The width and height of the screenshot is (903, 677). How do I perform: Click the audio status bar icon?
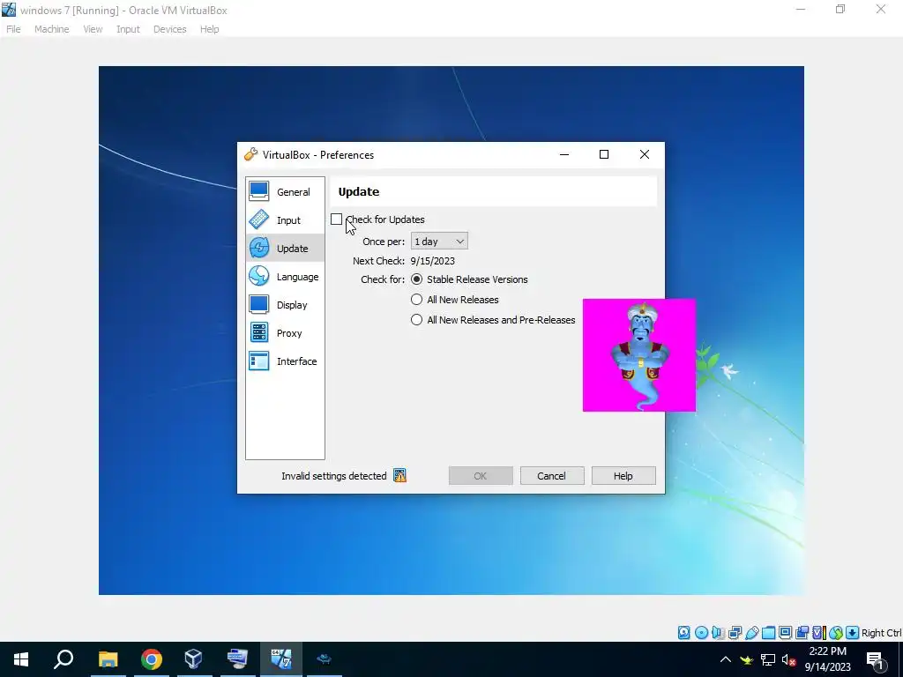click(718, 633)
